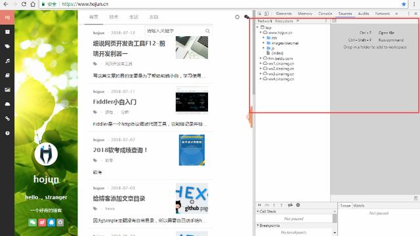
Task: Expand the hm.baidu.com domain
Action: pyautogui.click(x=261, y=58)
